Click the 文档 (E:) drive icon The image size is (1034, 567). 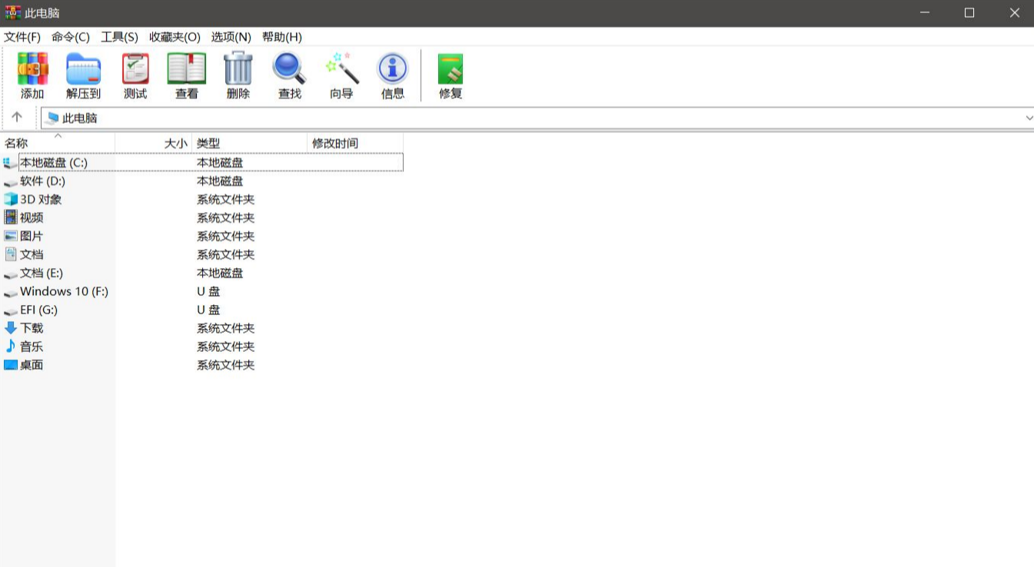click(11, 274)
